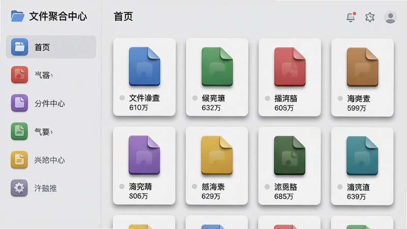Select the sidebar label beside the green icon
This screenshot has height=229, width=407.
44,132
